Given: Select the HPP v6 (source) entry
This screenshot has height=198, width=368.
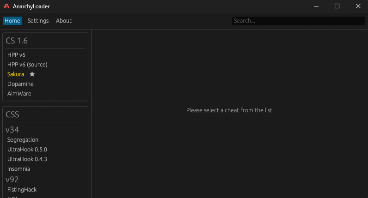Looking at the screenshot, I should point(27,65).
